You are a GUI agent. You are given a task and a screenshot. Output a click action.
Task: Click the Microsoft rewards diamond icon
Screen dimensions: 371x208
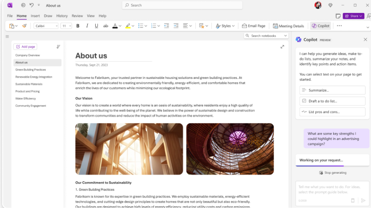[x=331, y=5]
